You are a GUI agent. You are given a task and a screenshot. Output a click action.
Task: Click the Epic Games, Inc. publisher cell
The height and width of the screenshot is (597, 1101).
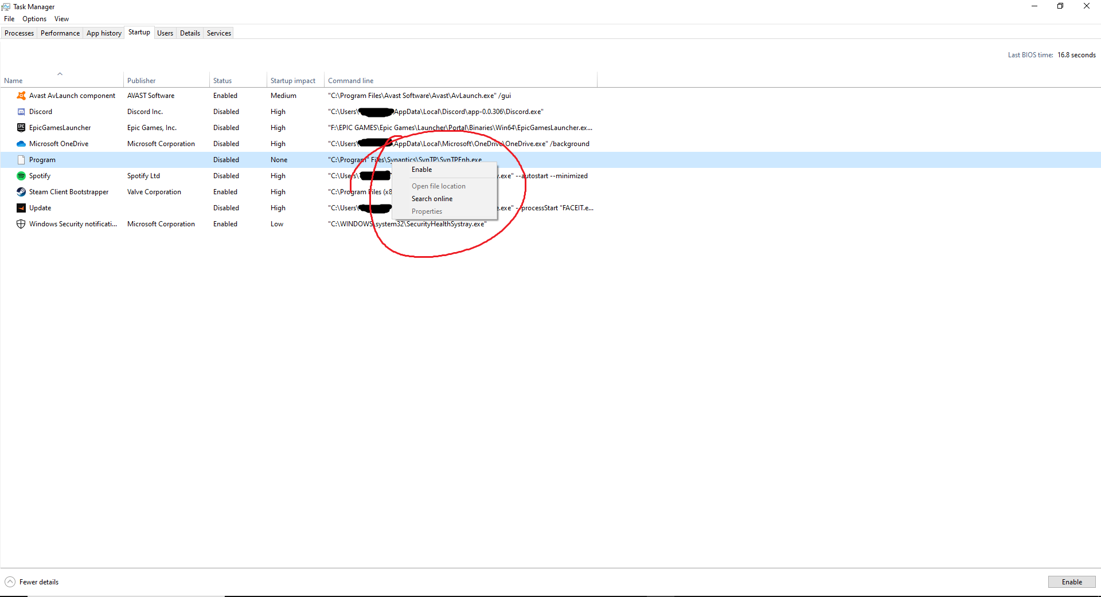point(152,128)
